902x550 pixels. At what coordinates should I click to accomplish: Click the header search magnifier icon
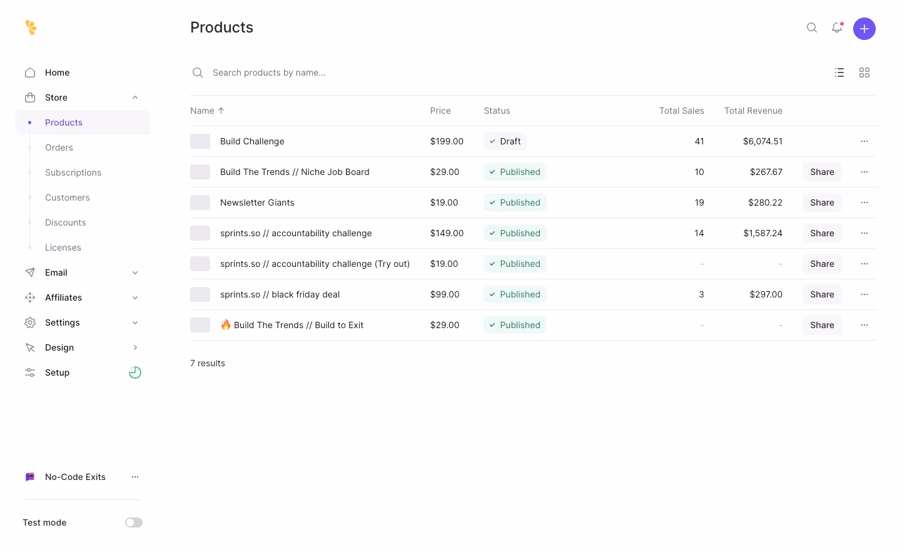click(x=812, y=27)
